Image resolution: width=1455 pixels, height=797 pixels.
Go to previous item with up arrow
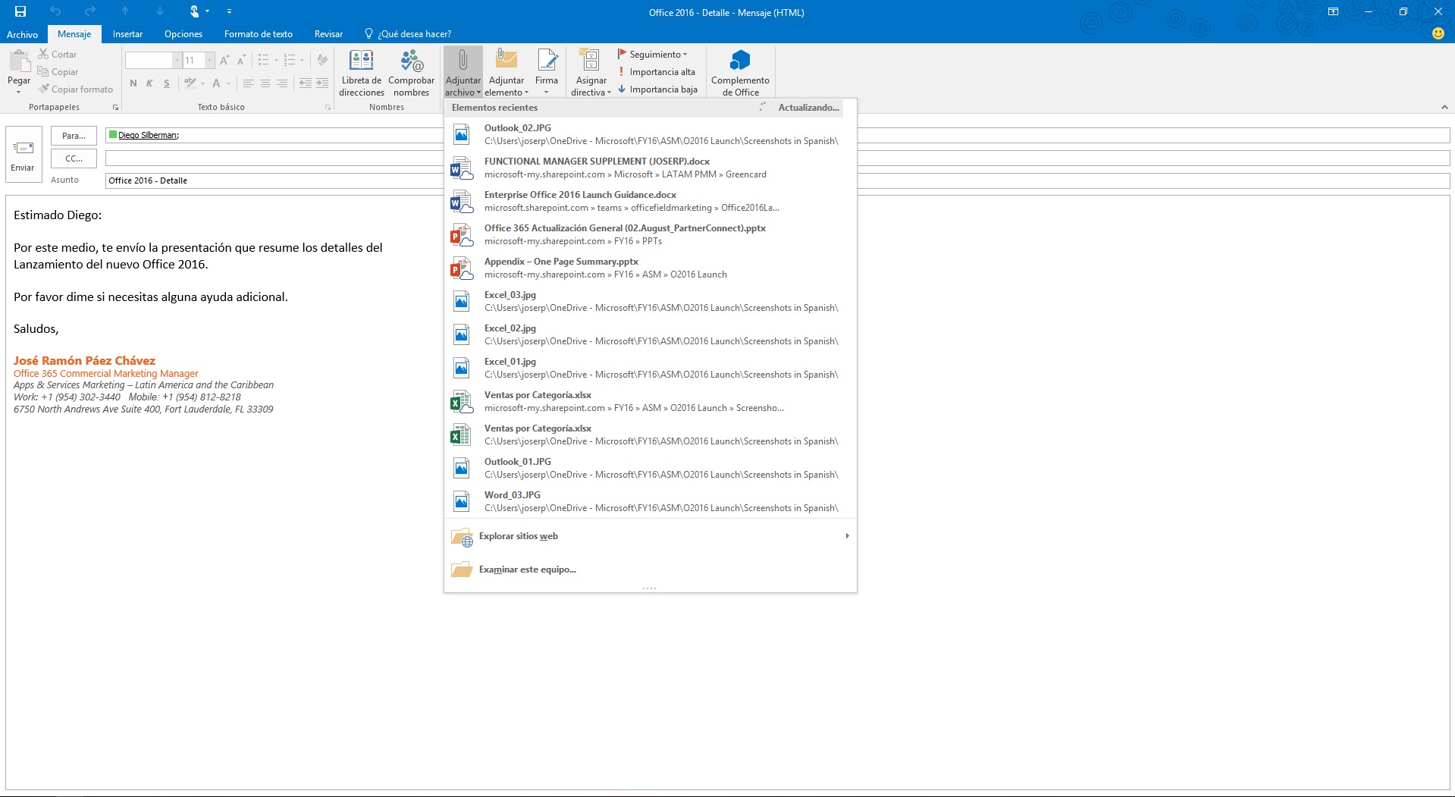pos(125,11)
